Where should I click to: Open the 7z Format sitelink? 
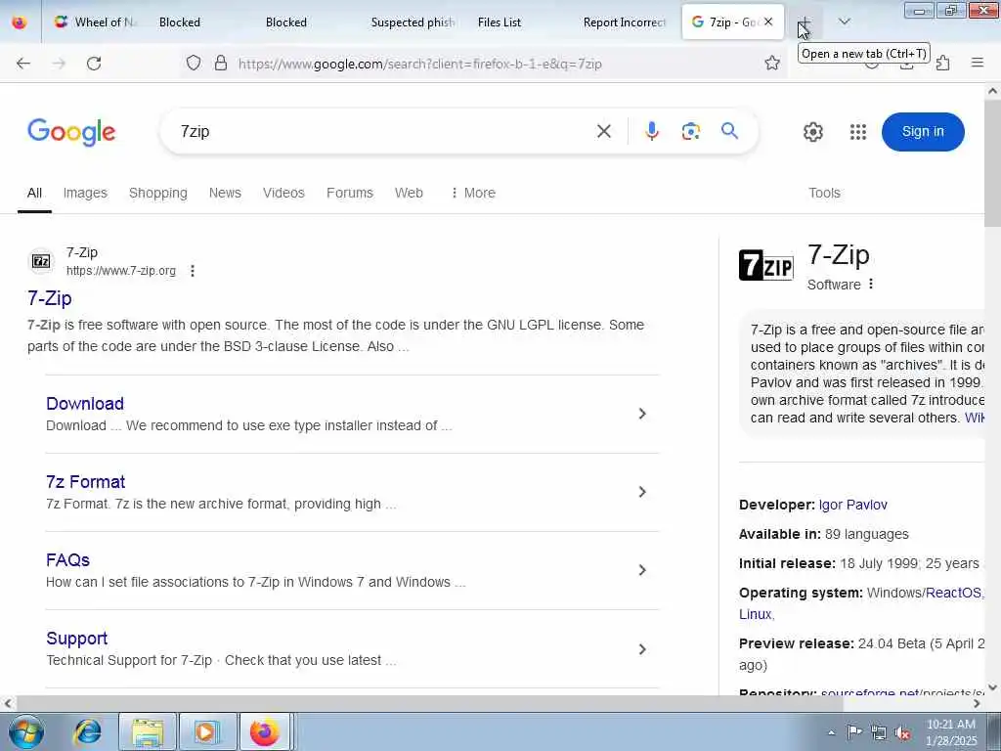click(86, 482)
